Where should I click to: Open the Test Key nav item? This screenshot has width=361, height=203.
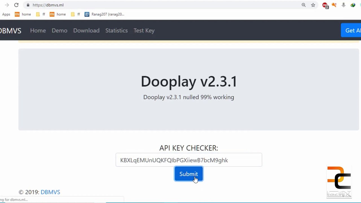[144, 30]
